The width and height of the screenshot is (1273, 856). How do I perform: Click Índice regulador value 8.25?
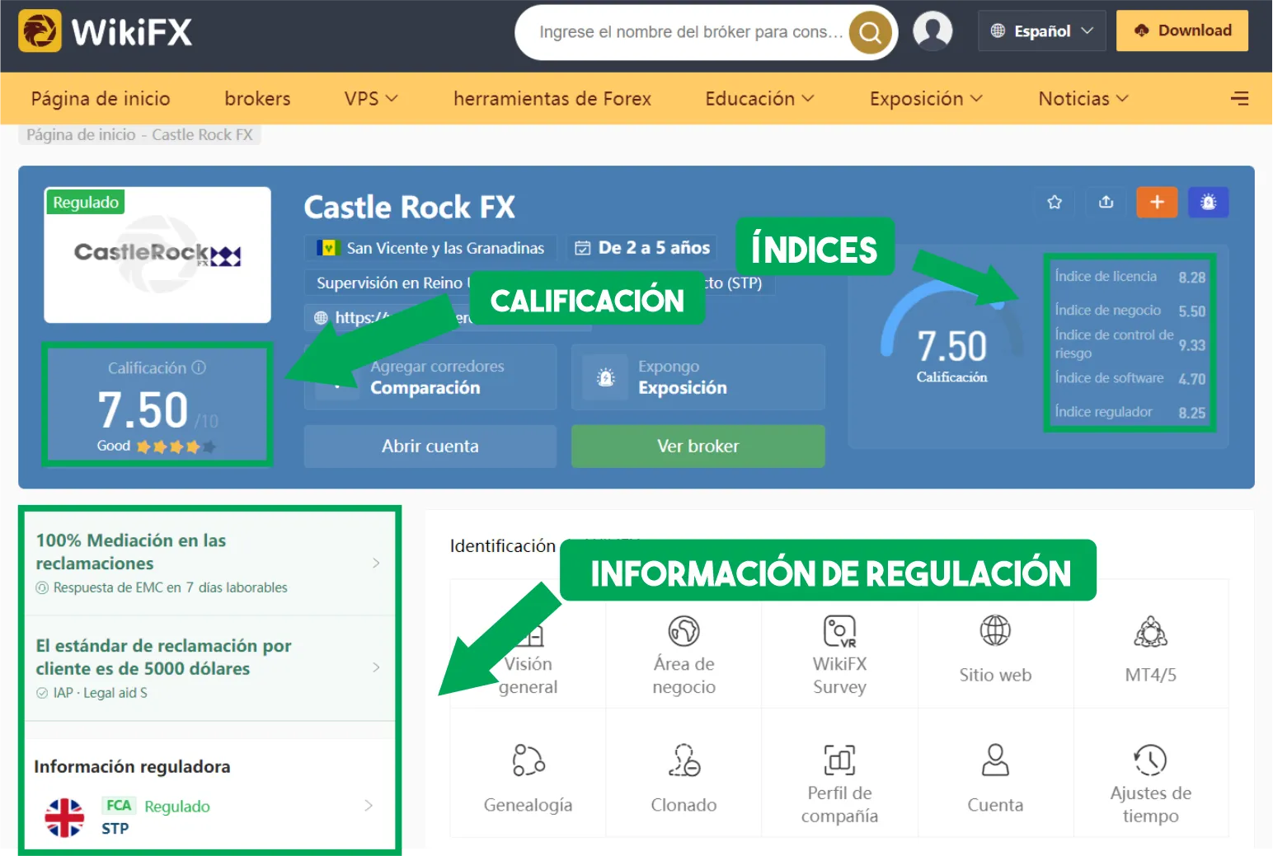click(x=1191, y=413)
